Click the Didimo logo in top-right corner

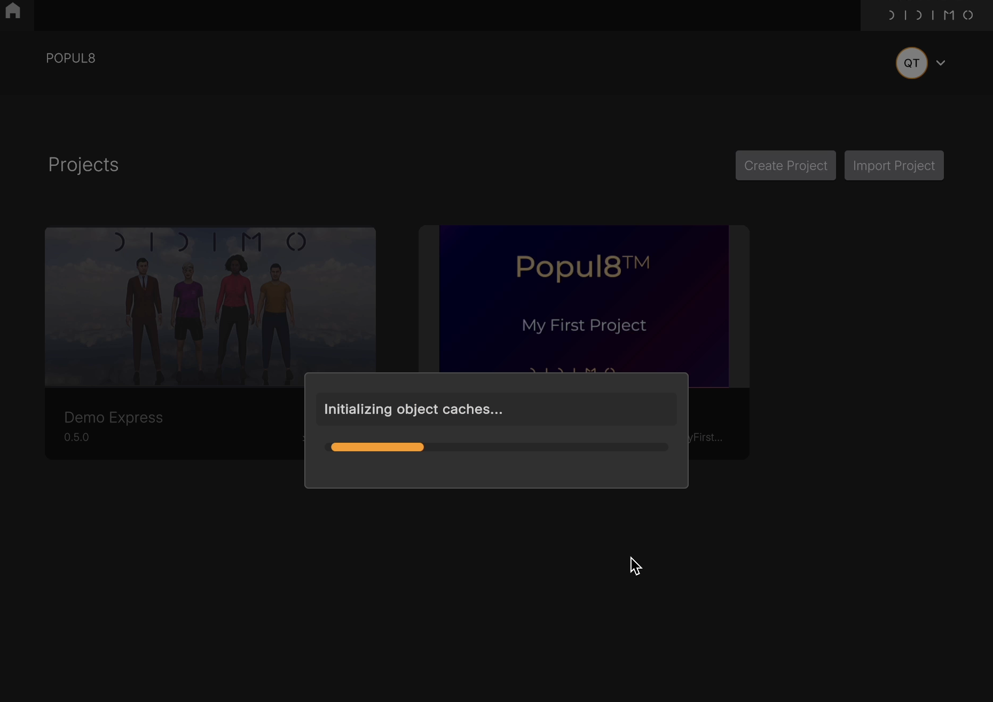point(929,15)
